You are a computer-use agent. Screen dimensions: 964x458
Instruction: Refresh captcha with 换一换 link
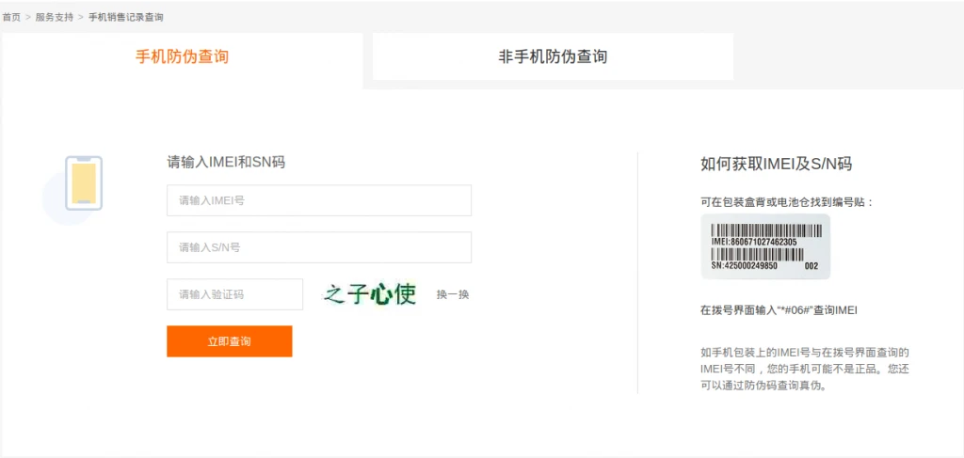tap(453, 294)
